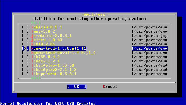Select the libsidplay2-2.1.1_2 package name

pyautogui.click(x=54, y=70)
